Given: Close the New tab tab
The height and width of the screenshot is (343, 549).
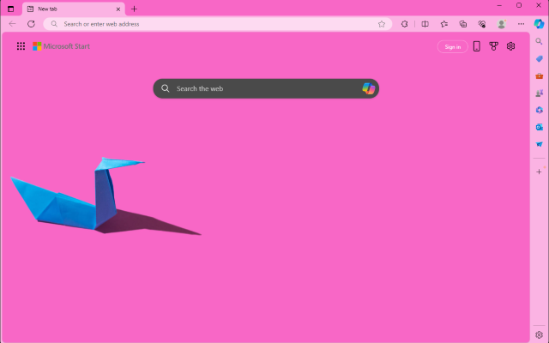Looking at the screenshot, I should pyautogui.click(x=118, y=9).
